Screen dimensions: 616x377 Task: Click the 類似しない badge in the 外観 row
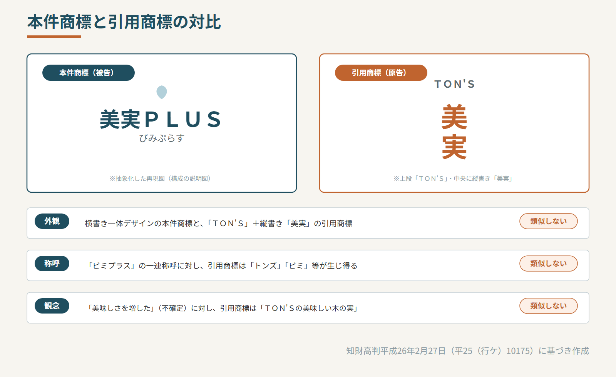tap(549, 221)
